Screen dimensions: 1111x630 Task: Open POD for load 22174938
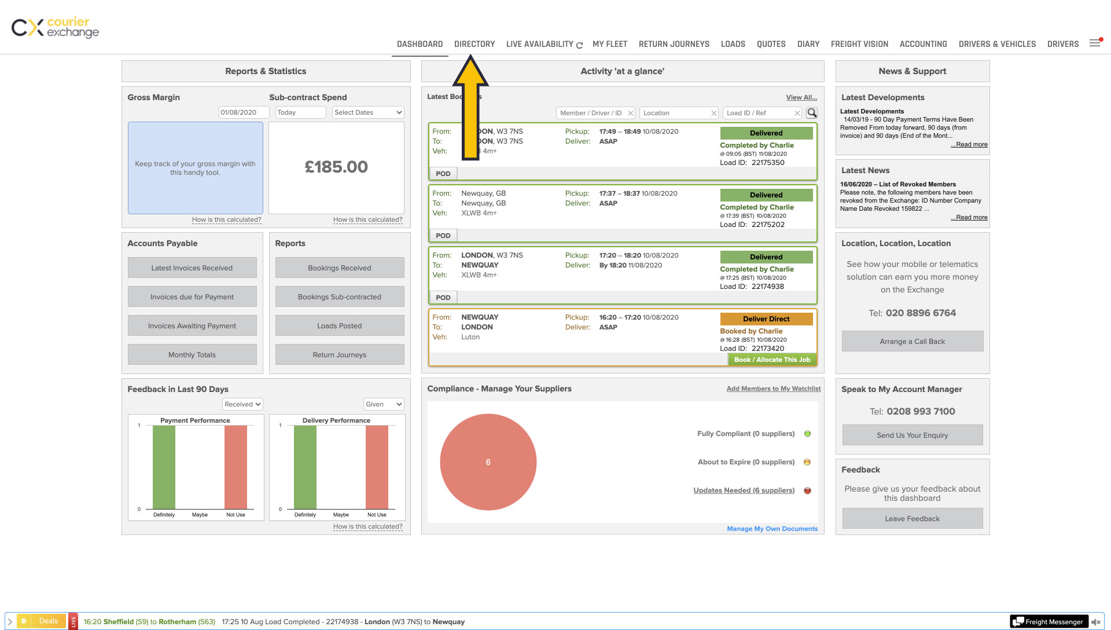click(x=443, y=298)
